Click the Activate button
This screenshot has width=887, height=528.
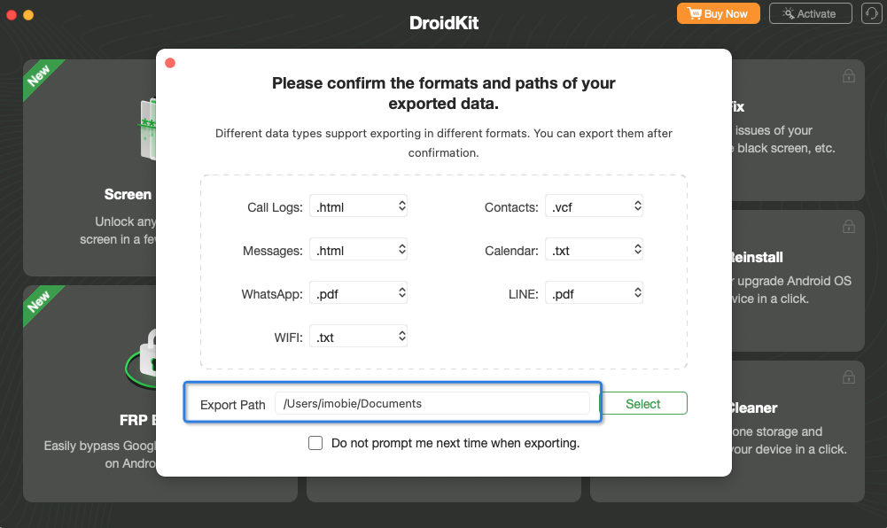[810, 13]
